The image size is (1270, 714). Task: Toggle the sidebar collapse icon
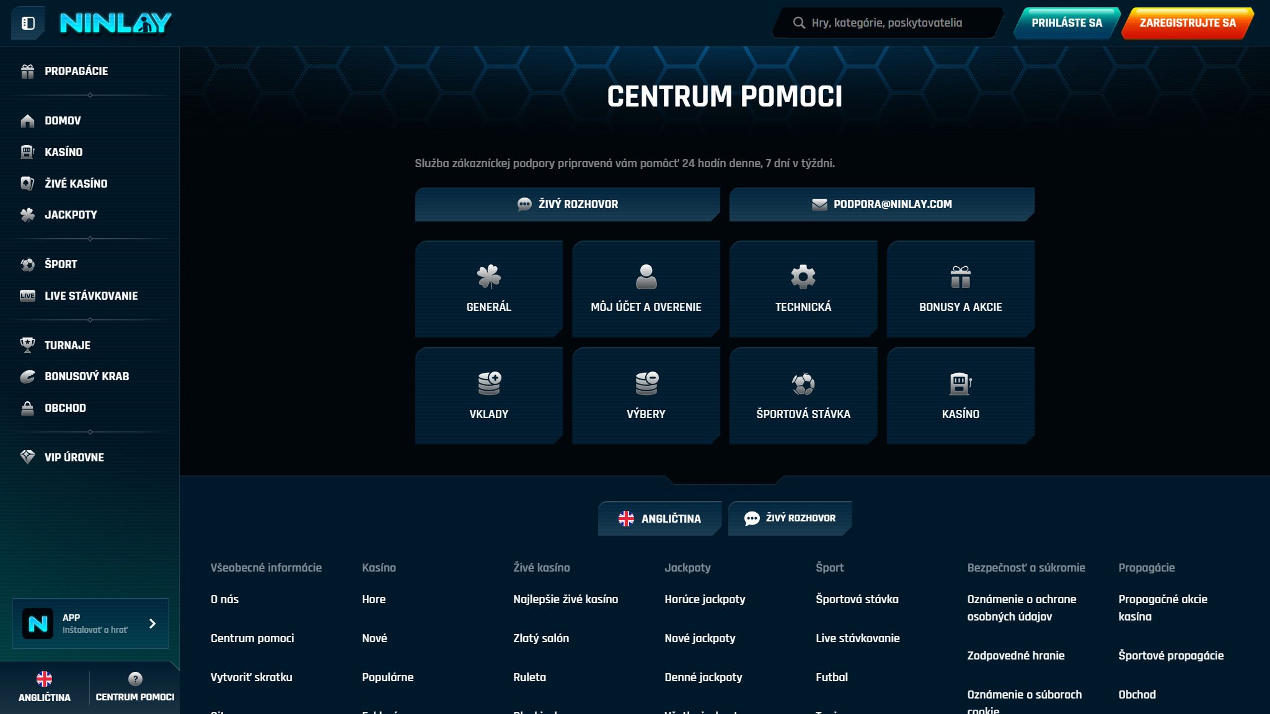pos(28,24)
